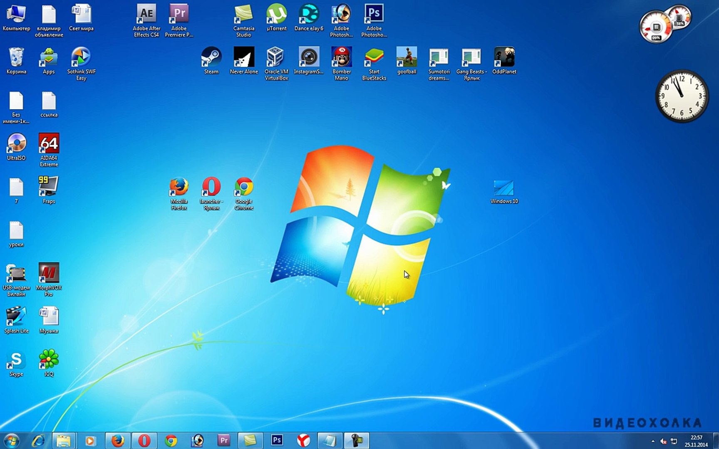Select the уроки file on desktop
This screenshot has height=449, width=719.
(16, 234)
